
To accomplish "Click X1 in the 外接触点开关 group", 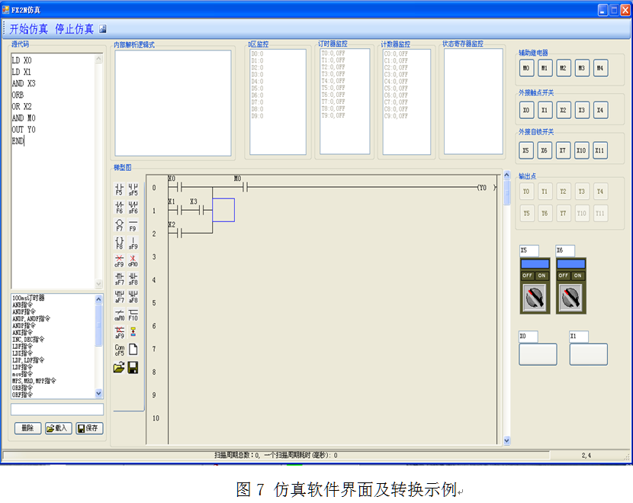I will 545,110.
